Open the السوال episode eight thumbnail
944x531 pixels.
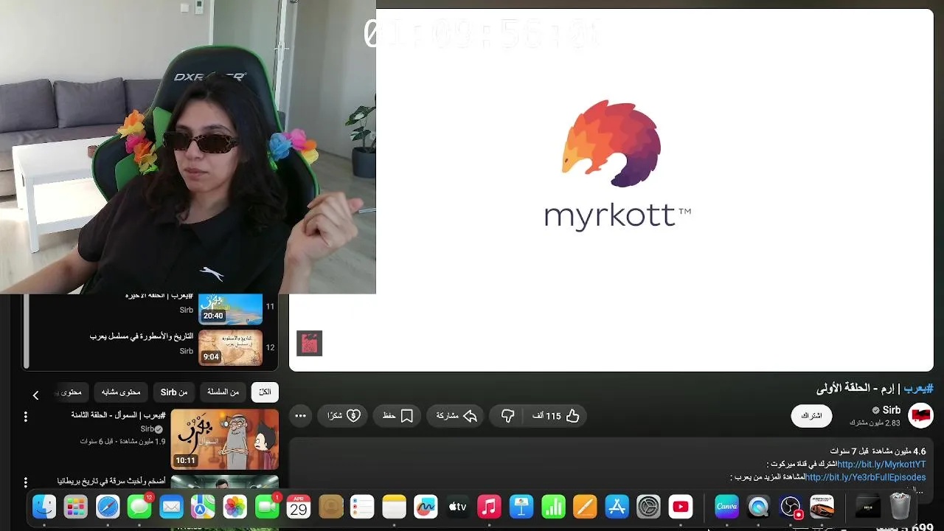(224, 440)
